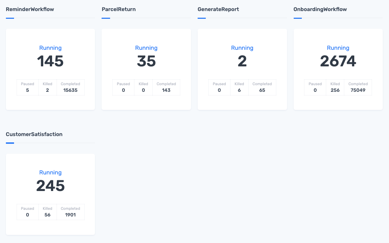Select the ParcelReturn heading
Viewport: 389px width, 243px height.
pos(119,9)
